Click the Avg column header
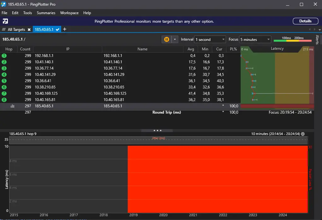 [x=191, y=49]
